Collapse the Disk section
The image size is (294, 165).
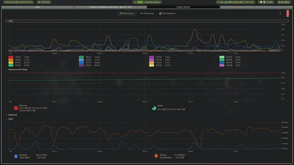click(x=10, y=119)
